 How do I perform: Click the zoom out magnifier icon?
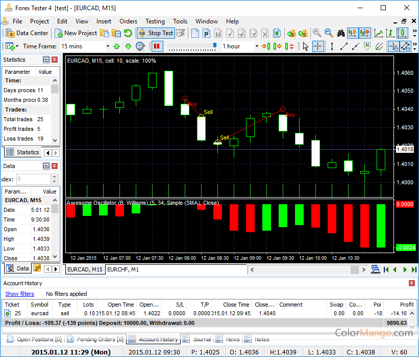328,33
